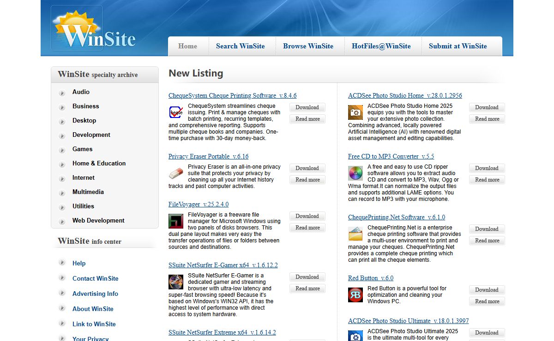Click the Free CD to MP3 disc icon
Image resolution: width=554 pixels, height=341 pixels.
point(355,173)
